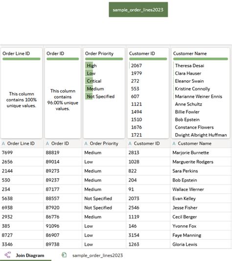232x261 pixels.
Task: Click the Join Diagram share-nodes icon
Action: click(8, 255)
